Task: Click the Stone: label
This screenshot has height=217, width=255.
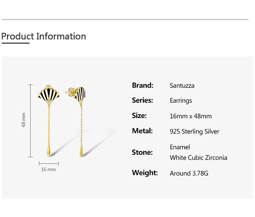Action: click(142, 152)
